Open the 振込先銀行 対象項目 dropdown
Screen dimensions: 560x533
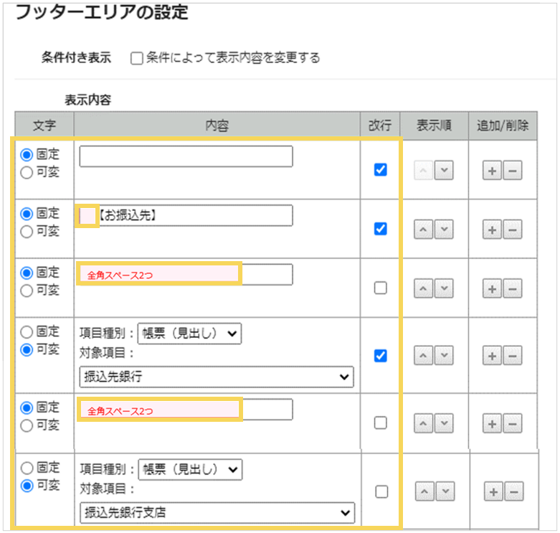coord(217,377)
